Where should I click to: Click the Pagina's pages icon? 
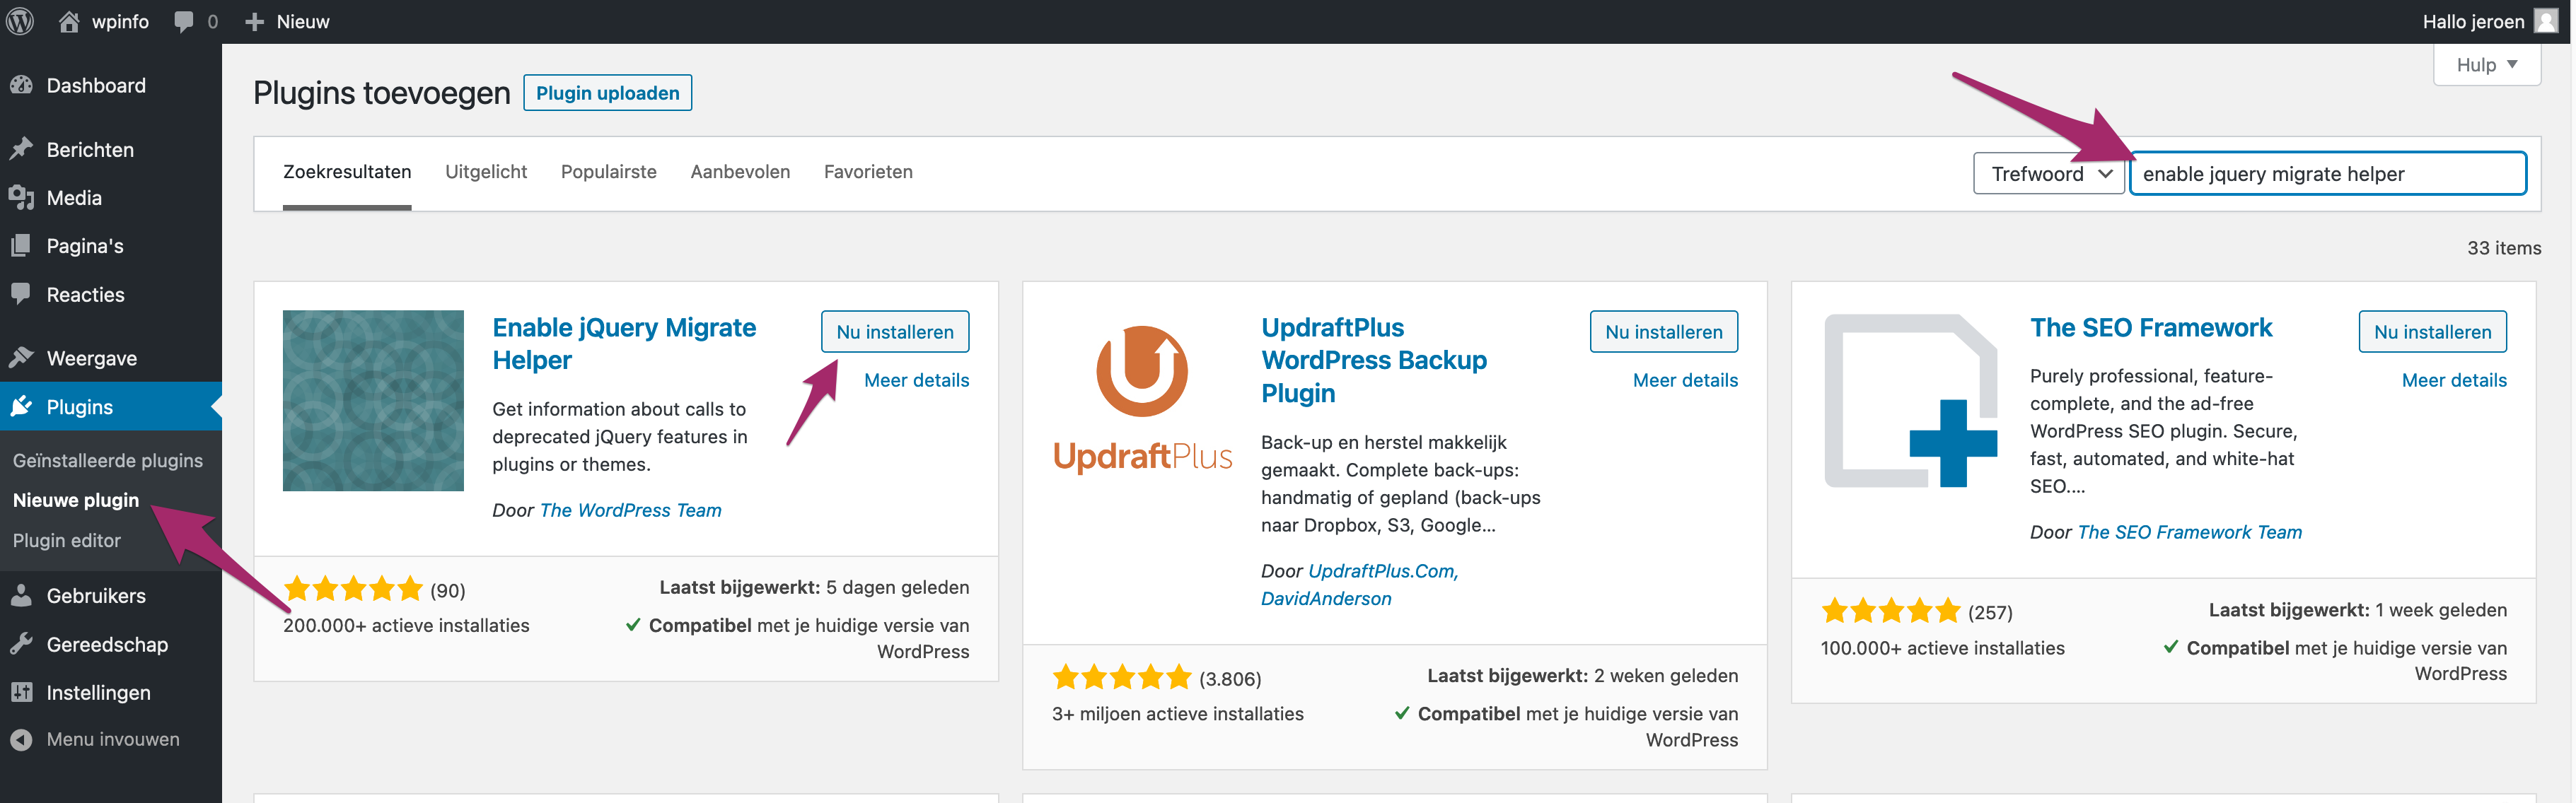click(x=21, y=246)
